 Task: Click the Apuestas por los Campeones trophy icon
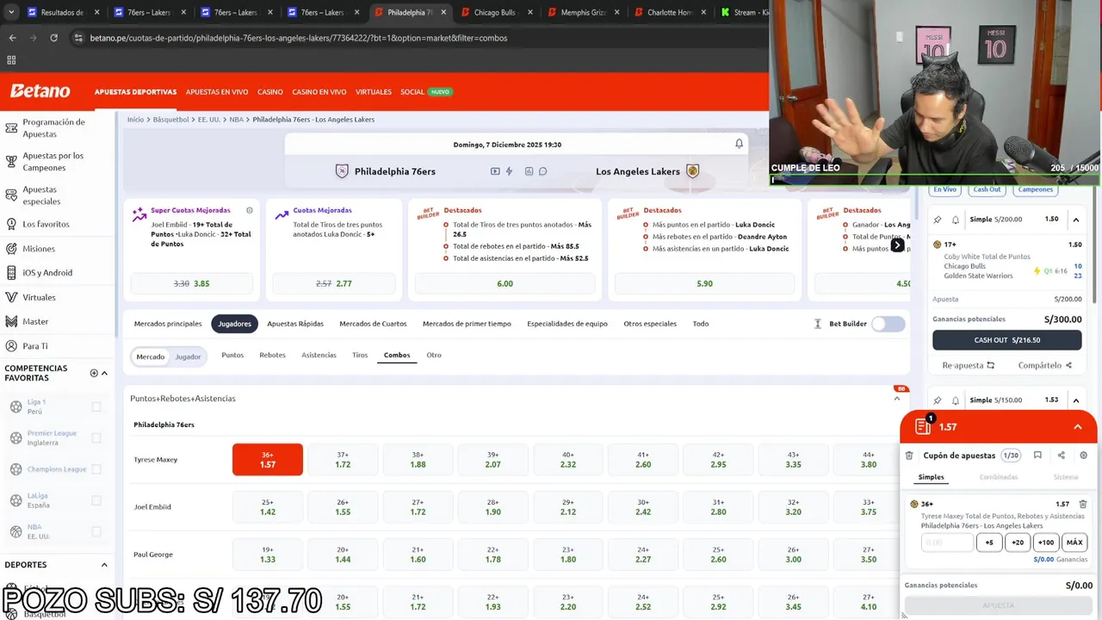(x=11, y=161)
